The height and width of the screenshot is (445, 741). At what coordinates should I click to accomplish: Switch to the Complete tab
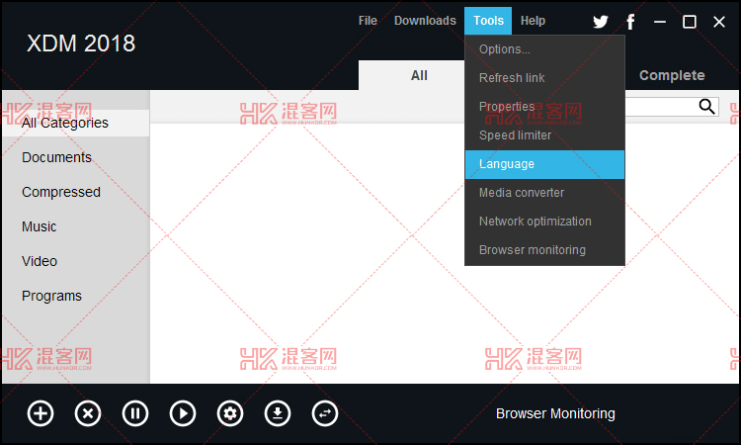click(672, 75)
